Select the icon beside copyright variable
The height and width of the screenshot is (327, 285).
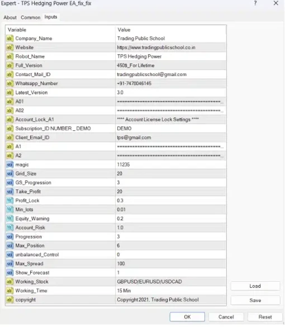pos(9,300)
